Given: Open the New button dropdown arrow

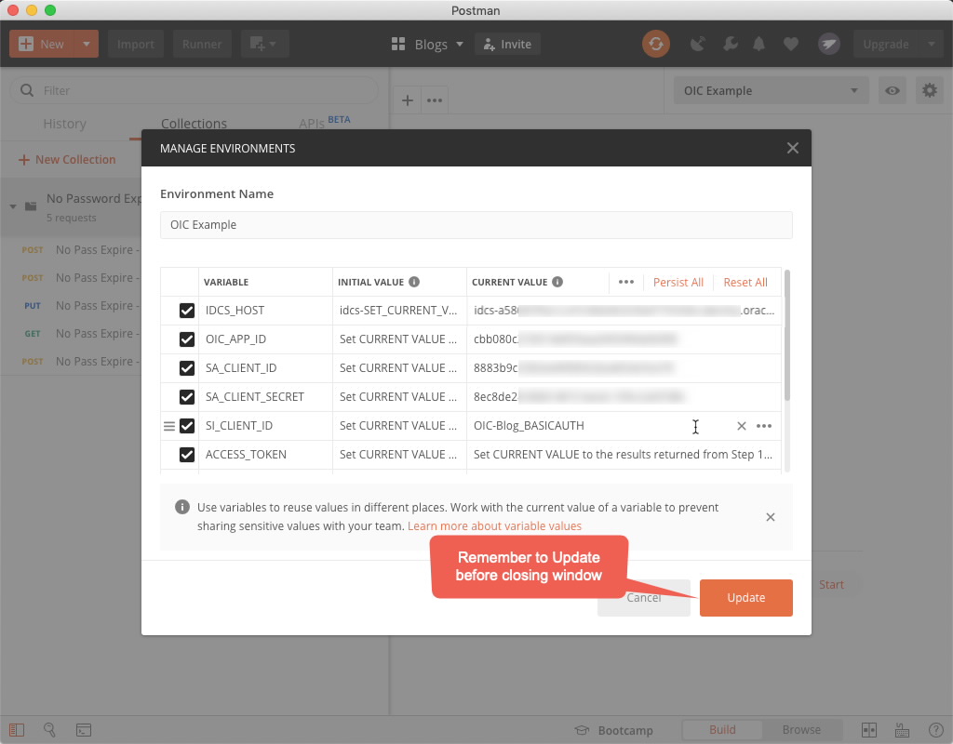Looking at the screenshot, I should (85, 44).
